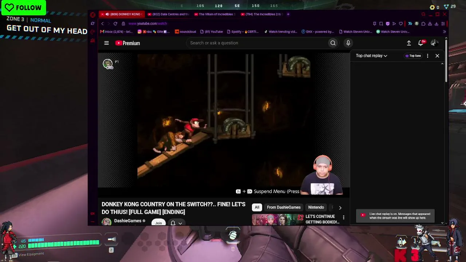Go back with the browser back arrow
The height and width of the screenshot is (262, 466).
[x=102, y=24]
